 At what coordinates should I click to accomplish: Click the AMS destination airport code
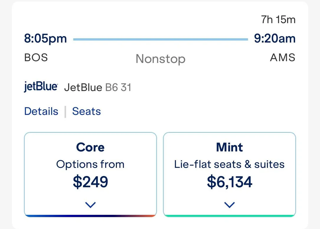tap(283, 57)
